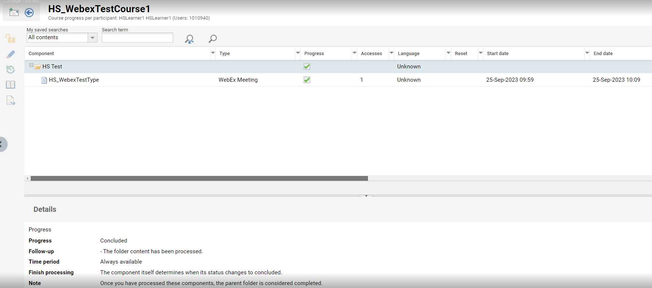Open the book icon in sidebar
652x288 pixels.
pyautogui.click(x=10, y=85)
